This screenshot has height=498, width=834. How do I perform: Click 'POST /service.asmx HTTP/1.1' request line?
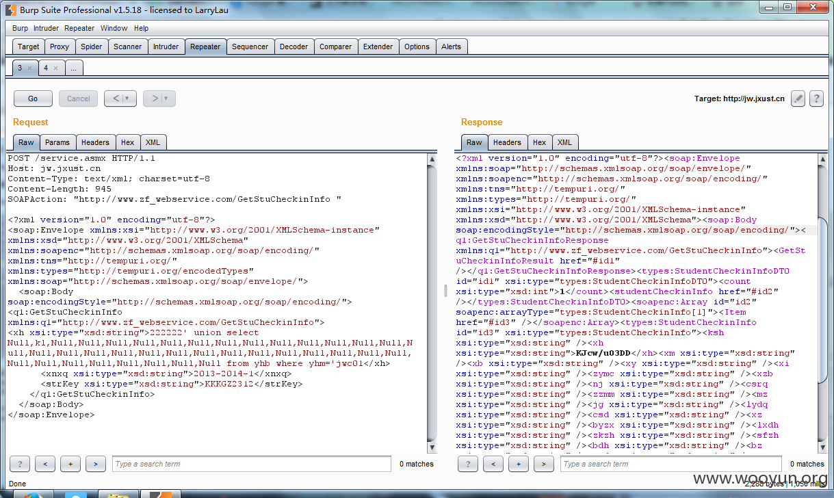pos(81,158)
